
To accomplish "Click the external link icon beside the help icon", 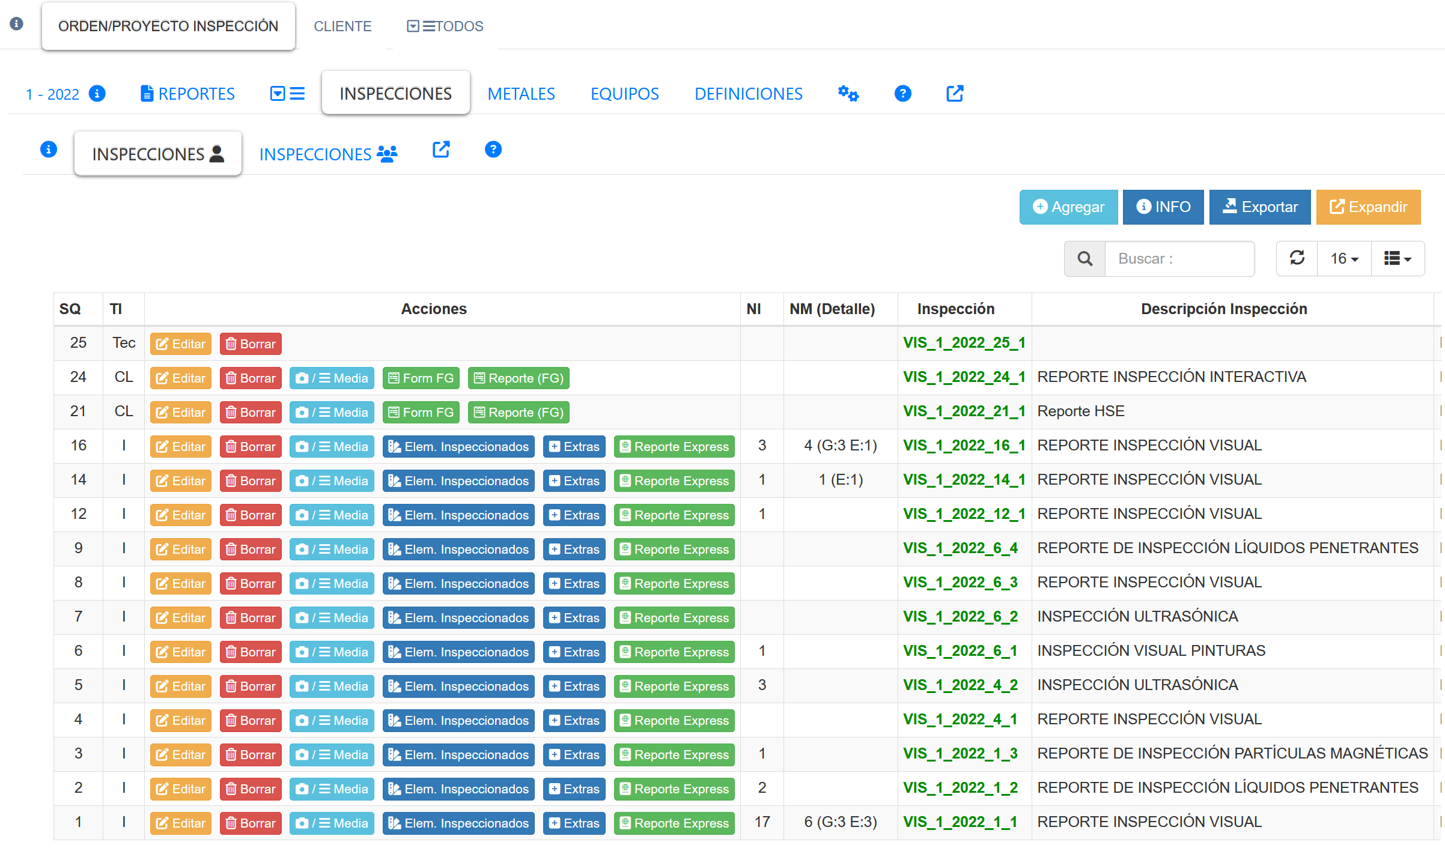I will coord(955,94).
